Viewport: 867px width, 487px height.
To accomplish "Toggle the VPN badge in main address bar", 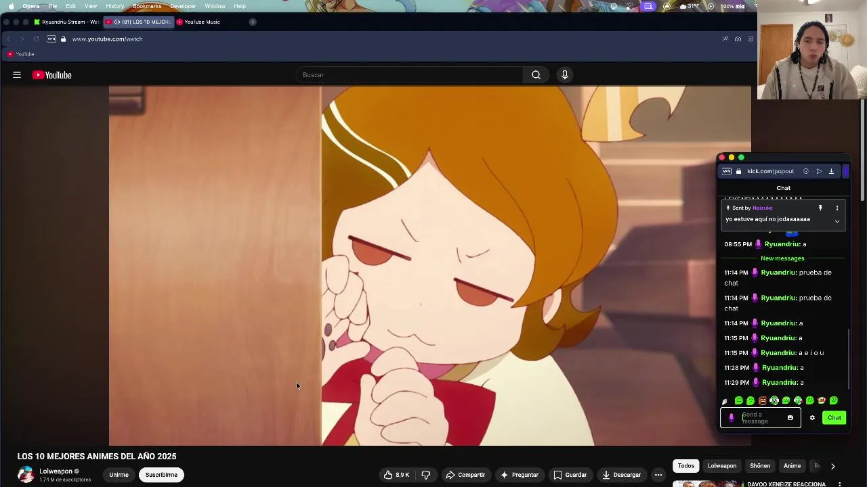I will [51, 39].
